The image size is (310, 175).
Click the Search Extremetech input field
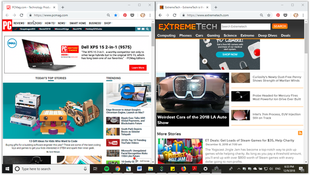(245, 27)
